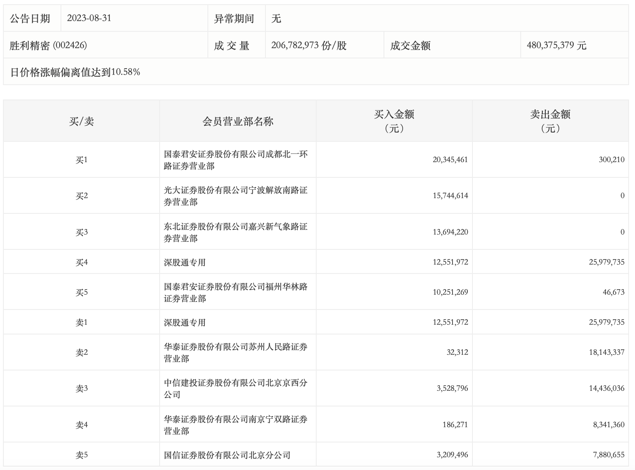Click 深股通专用 in the 卖1 row

point(185,323)
